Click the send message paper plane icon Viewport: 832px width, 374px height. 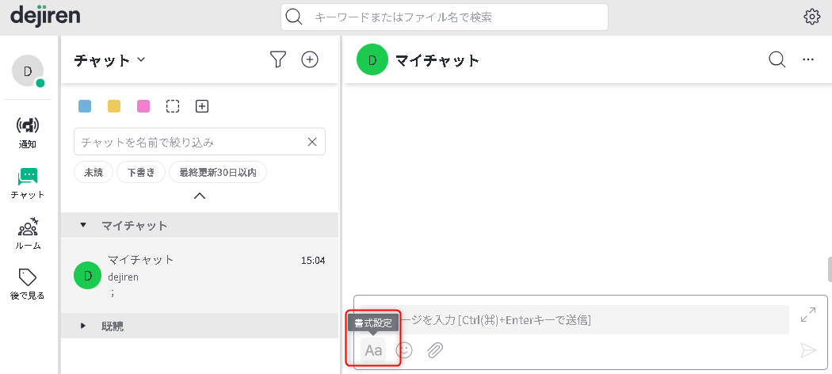[807, 350]
